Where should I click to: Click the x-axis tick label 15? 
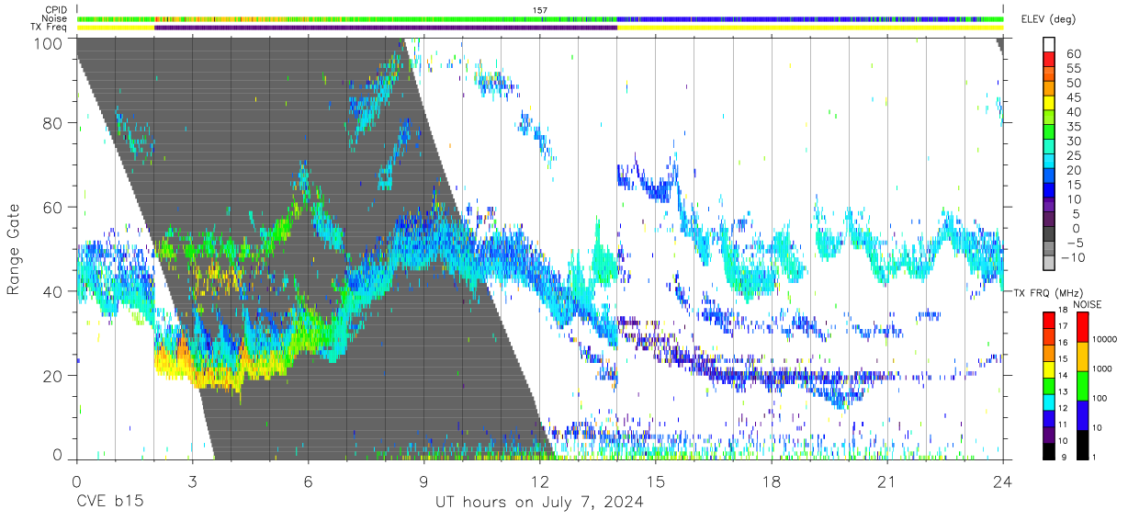click(x=656, y=482)
